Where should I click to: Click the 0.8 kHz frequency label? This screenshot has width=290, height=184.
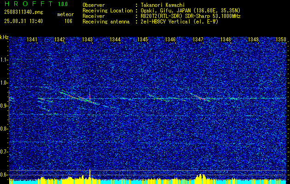tap(4, 129)
